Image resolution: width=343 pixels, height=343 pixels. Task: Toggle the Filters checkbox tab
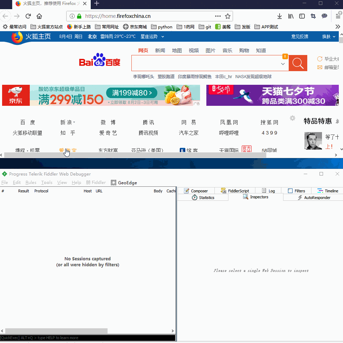click(x=296, y=191)
